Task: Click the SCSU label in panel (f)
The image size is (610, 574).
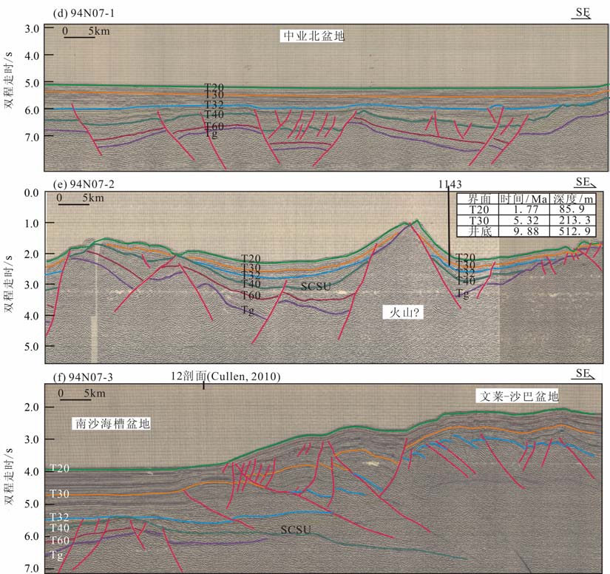Action: click(x=295, y=530)
